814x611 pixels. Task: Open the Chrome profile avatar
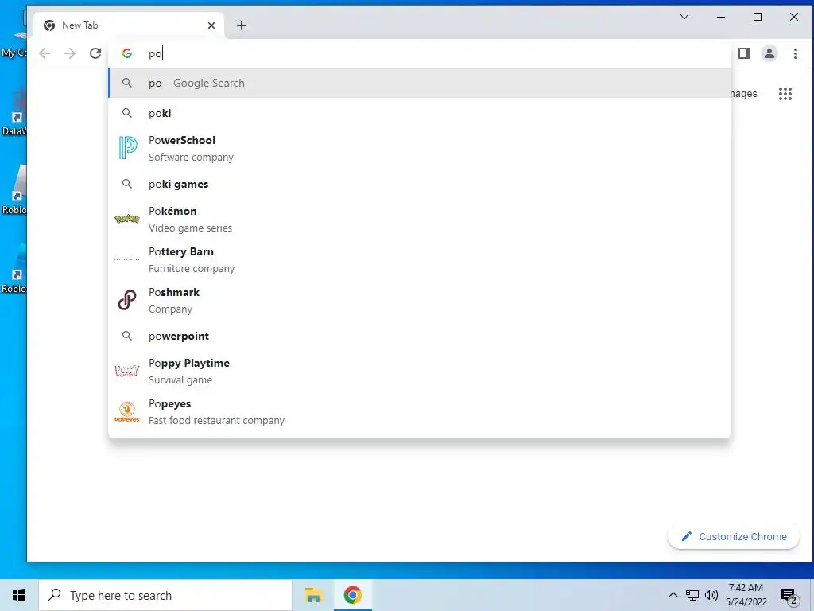pos(769,53)
